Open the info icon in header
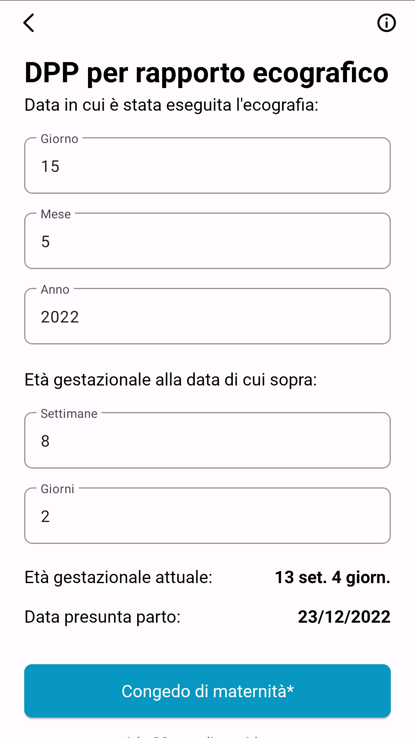This screenshot has width=415, height=738. pyautogui.click(x=386, y=23)
